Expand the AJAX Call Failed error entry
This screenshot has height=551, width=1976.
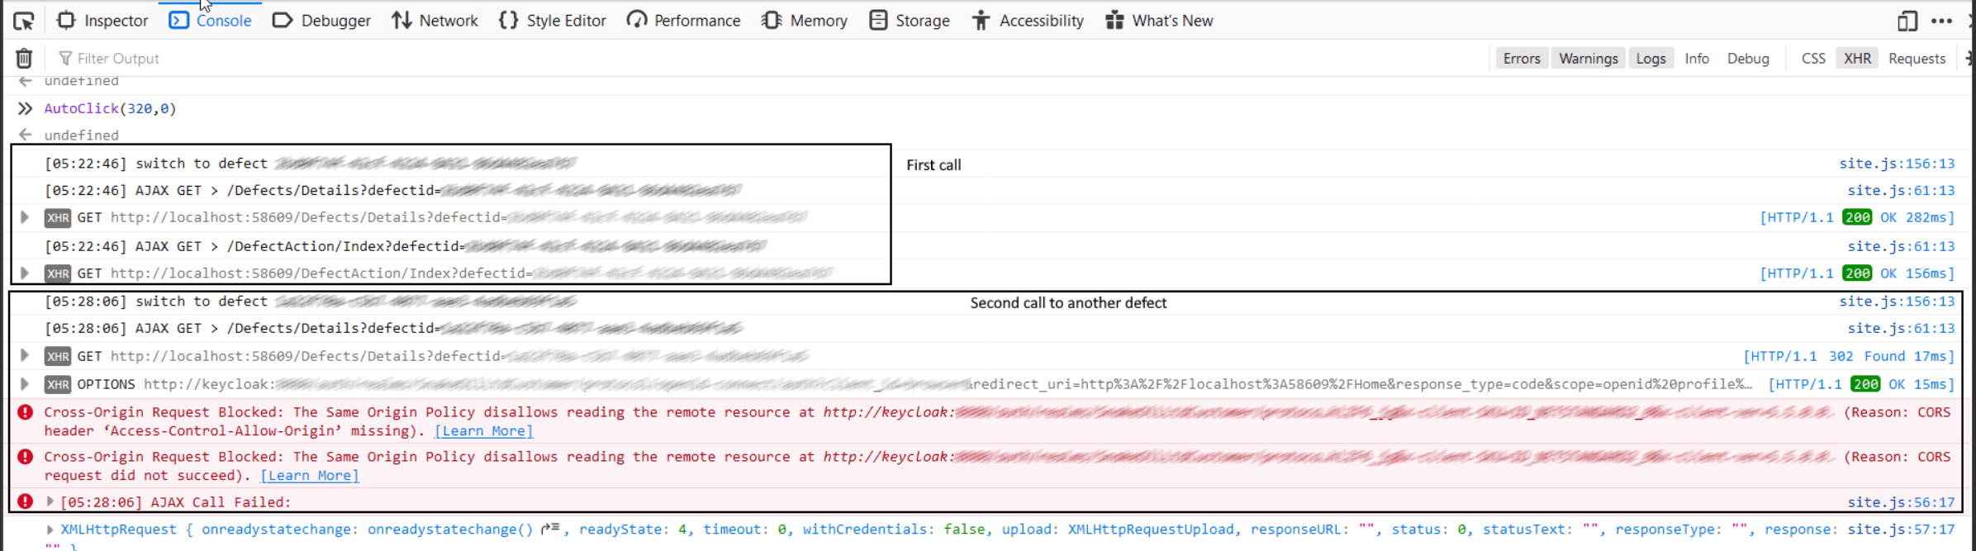coord(50,501)
